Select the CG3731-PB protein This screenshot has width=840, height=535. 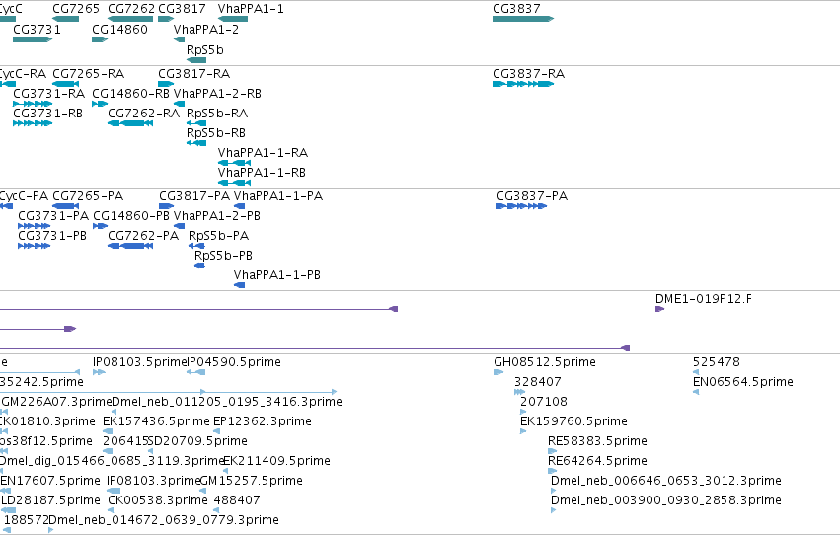(x=35, y=247)
